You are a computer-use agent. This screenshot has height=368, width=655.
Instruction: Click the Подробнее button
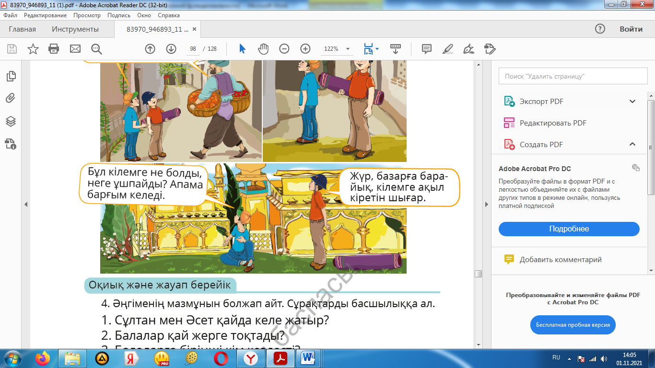(x=569, y=229)
